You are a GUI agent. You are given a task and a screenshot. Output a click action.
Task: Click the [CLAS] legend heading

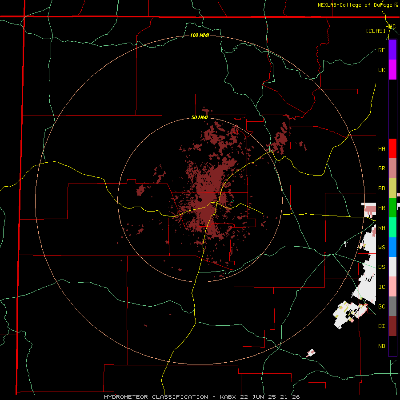[x=376, y=31]
